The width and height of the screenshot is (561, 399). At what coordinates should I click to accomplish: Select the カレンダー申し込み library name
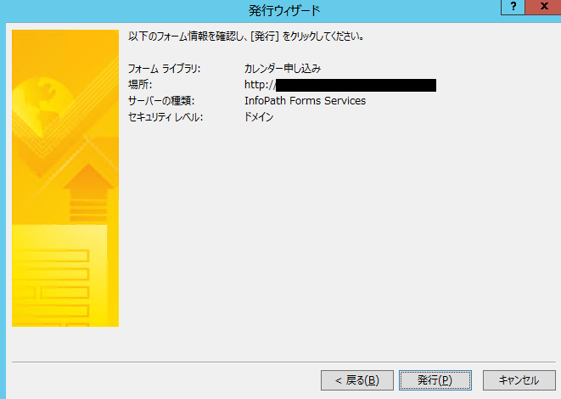(x=283, y=69)
